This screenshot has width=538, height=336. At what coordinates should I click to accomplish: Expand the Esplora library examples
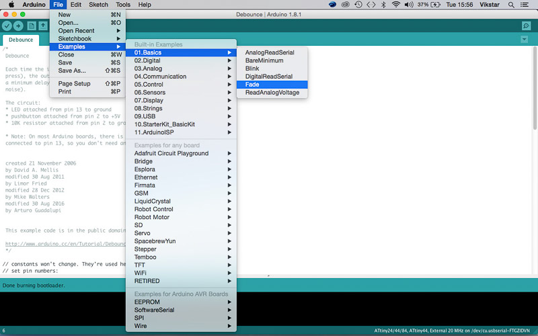pyautogui.click(x=181, y=169)
